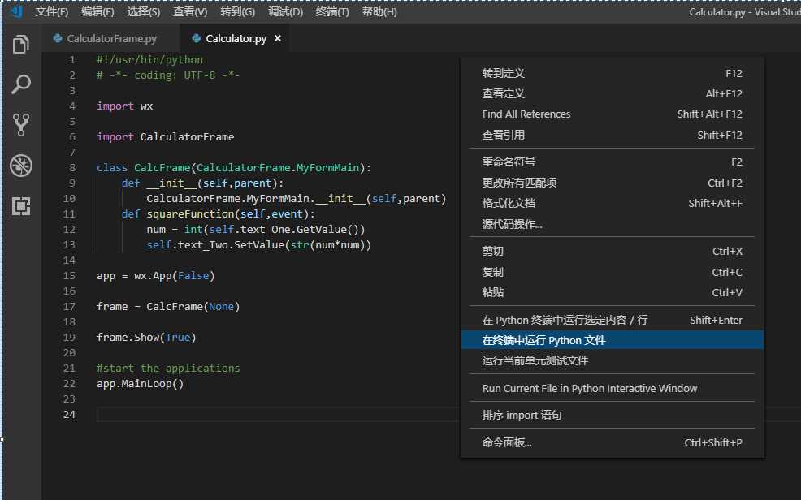Click 'frame = CalcFrame(None)' line

point(168,307)
